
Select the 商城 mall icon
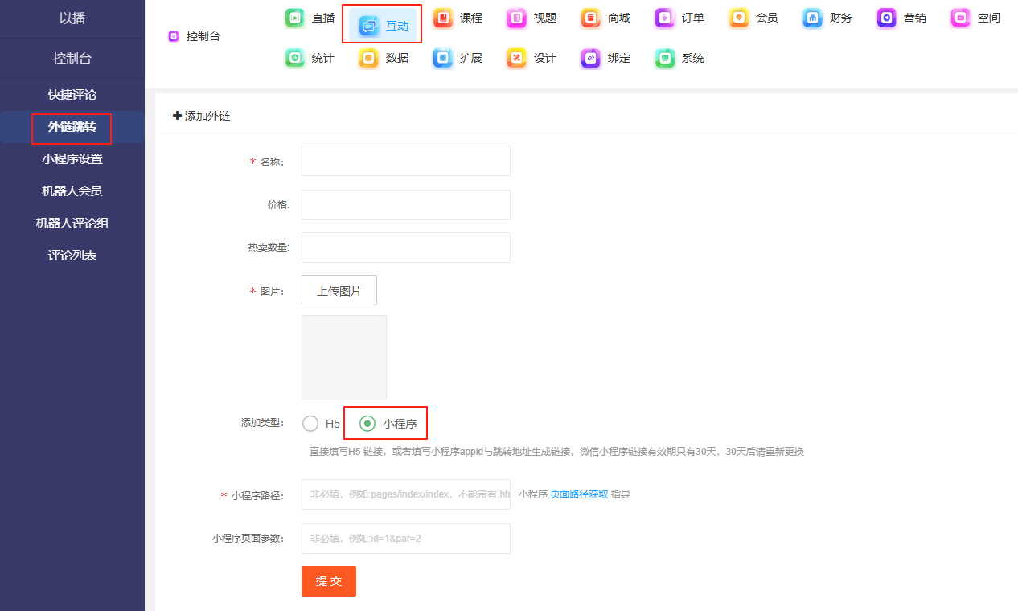tap(591, 18)
